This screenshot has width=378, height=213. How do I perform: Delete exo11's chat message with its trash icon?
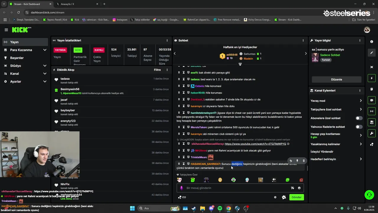pos(179,72)
